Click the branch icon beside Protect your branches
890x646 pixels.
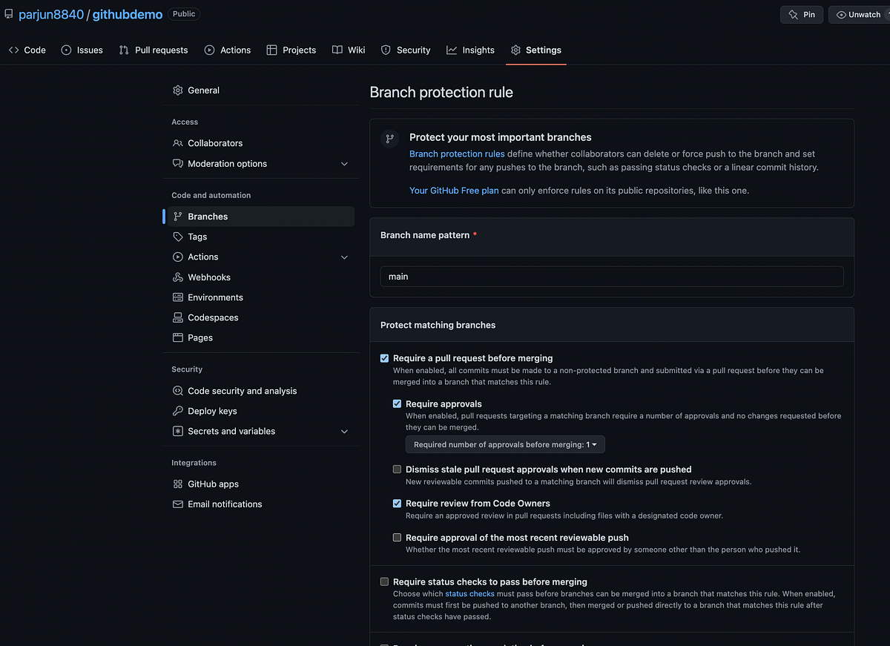pyautogui.click(x=389, y=139)
